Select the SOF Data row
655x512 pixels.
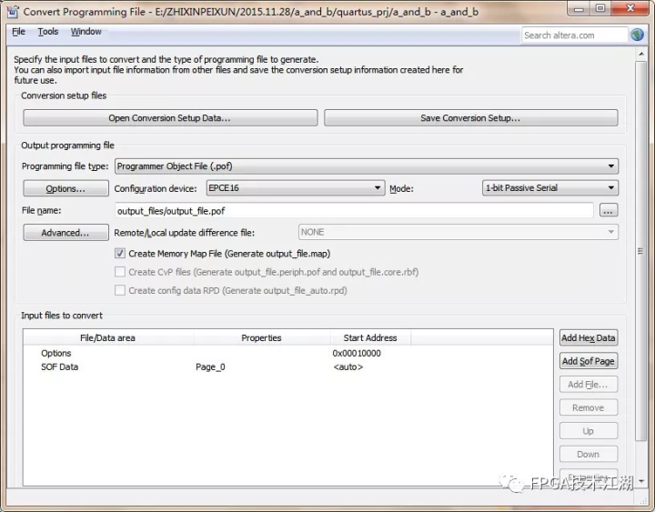click(288, 367)
